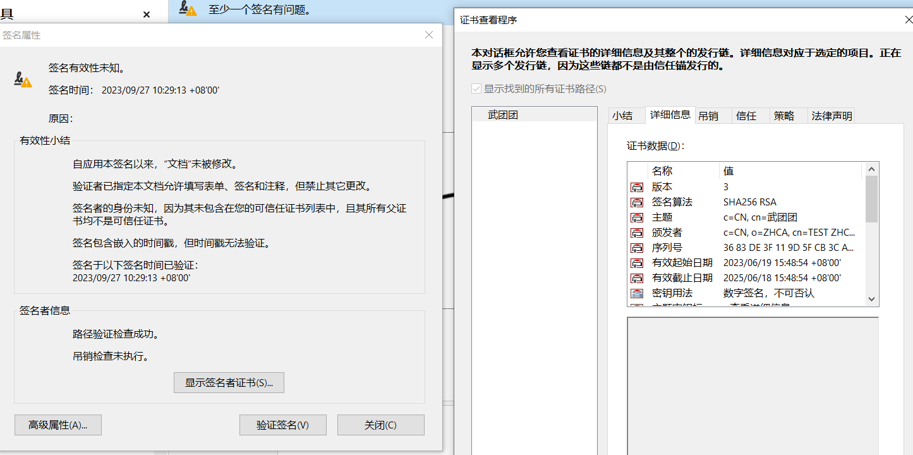The width and height of the screenshot is (913, 455).
Task: Switch to the 信任 tab
Action: point(746,115)
